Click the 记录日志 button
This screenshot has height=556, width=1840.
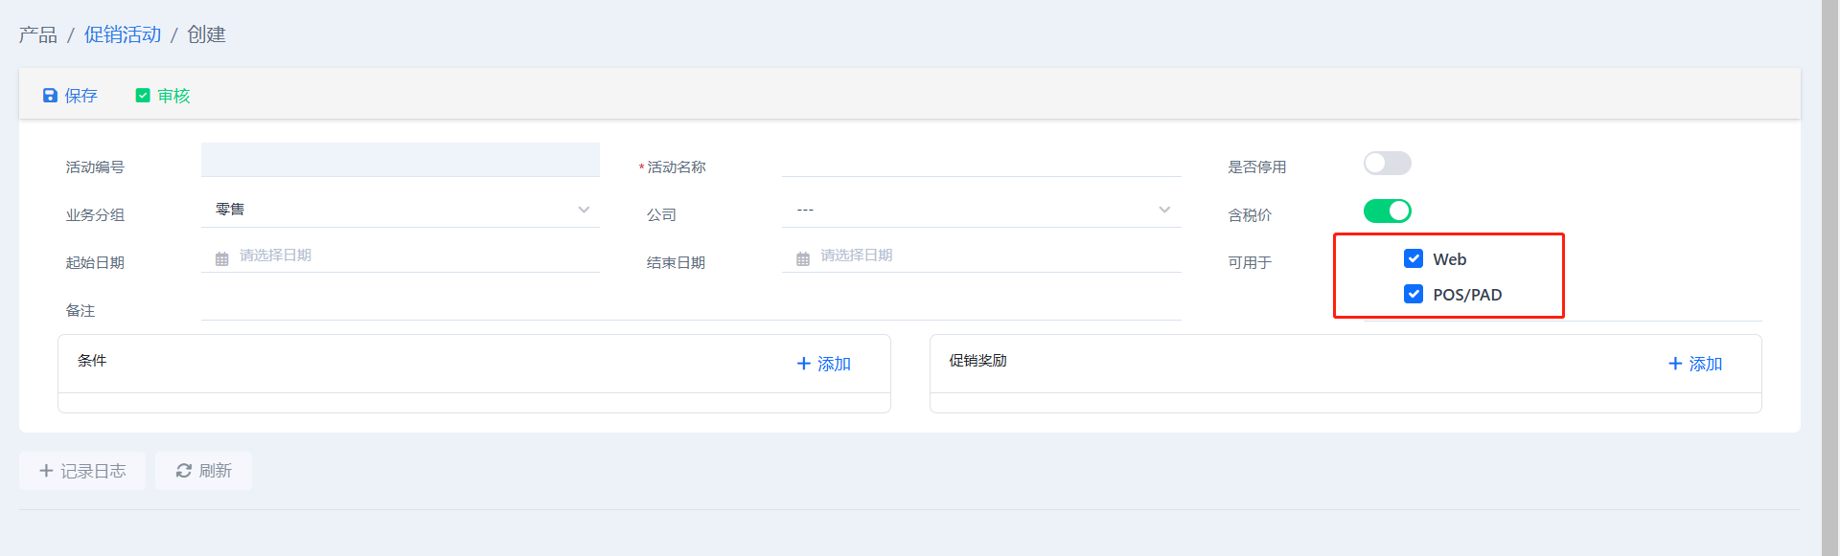(x=82, y=471)
